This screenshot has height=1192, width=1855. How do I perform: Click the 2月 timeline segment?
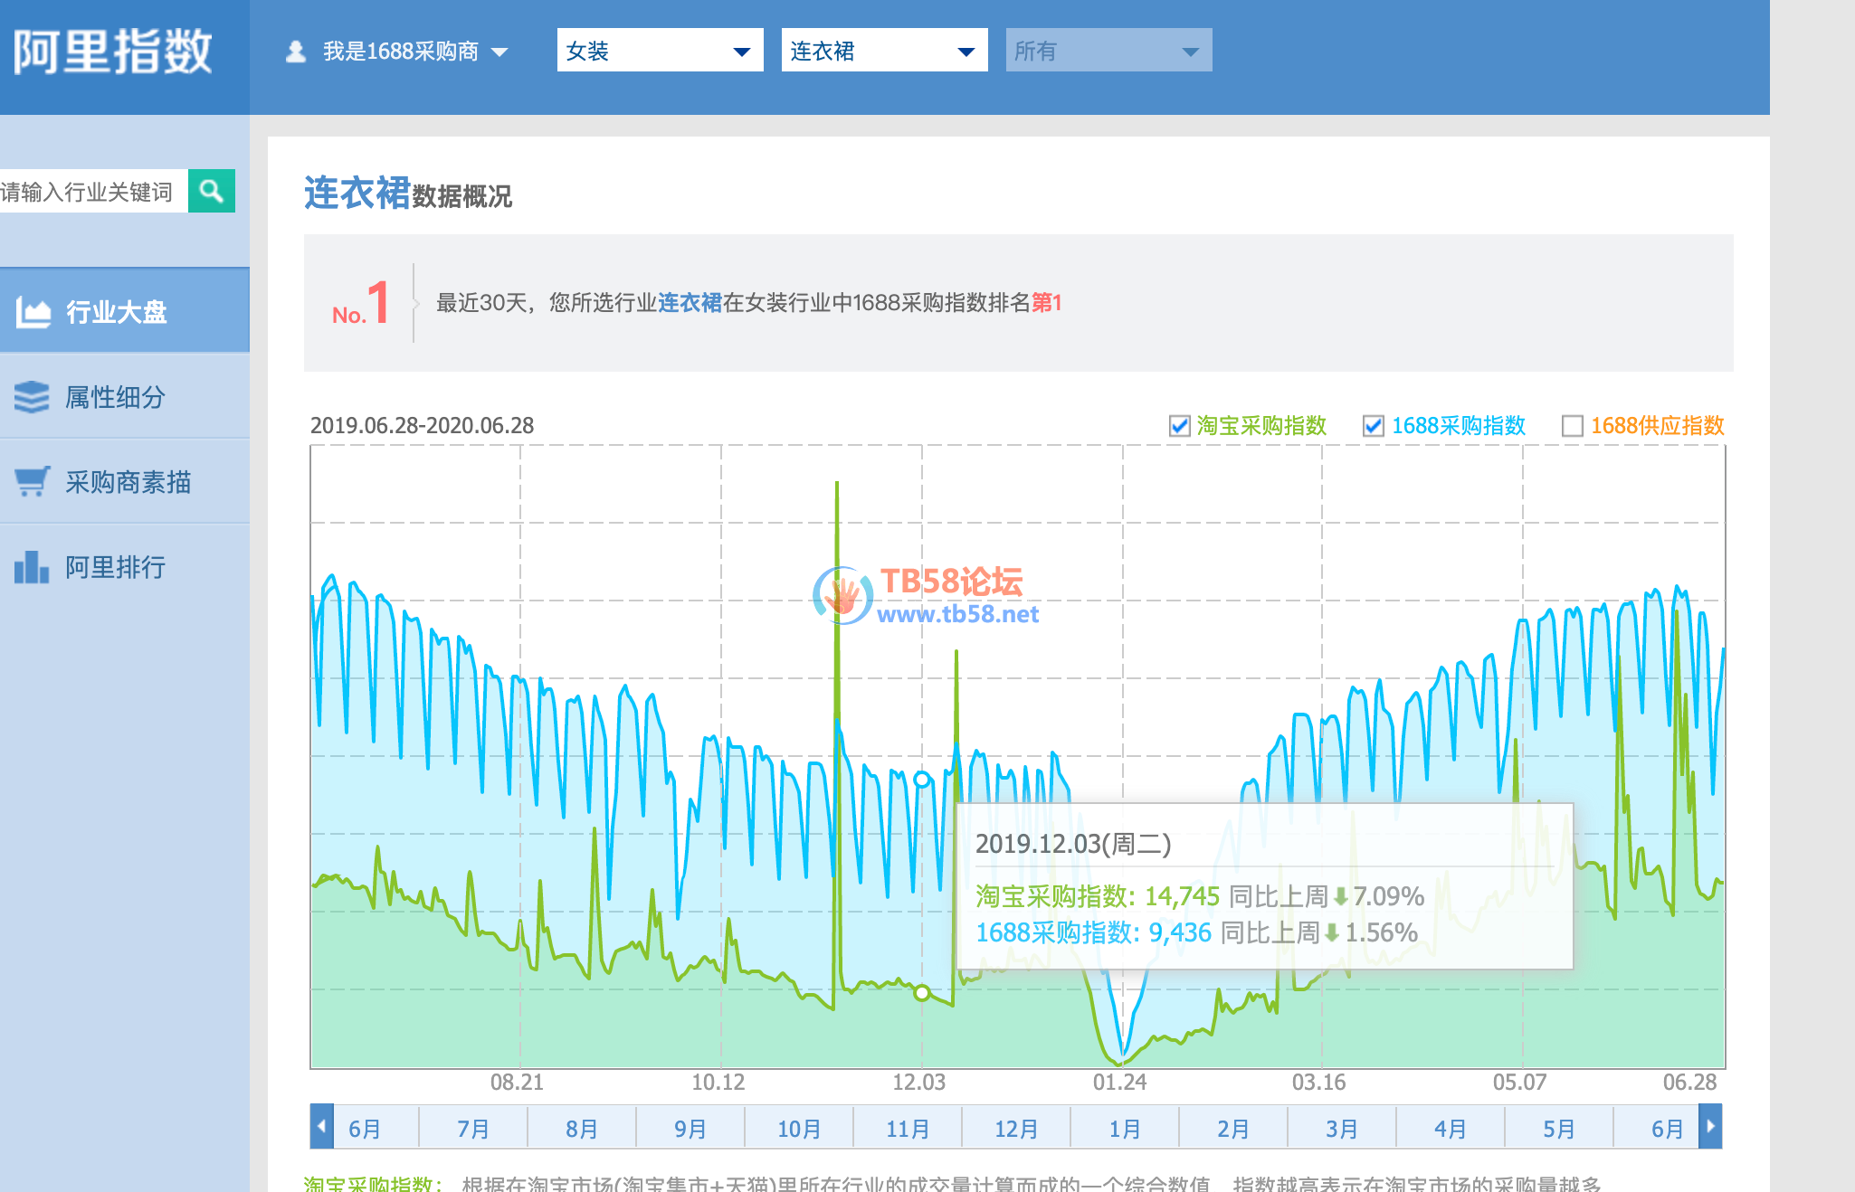coord(1233,1129)
